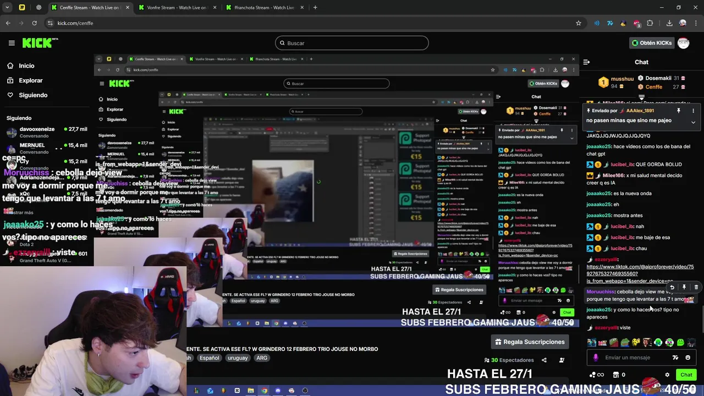Screen dimensions: 704x396
Task: Open File Explorer from the taskbar
Action: click(x=250, y=391)
